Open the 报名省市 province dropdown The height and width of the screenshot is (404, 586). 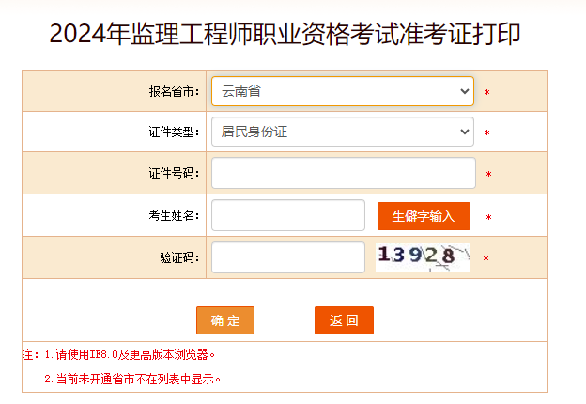point(343,91)
